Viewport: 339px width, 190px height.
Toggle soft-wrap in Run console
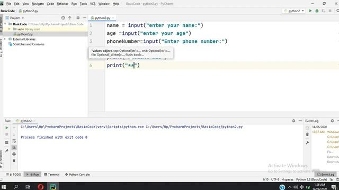pos(14,141)
